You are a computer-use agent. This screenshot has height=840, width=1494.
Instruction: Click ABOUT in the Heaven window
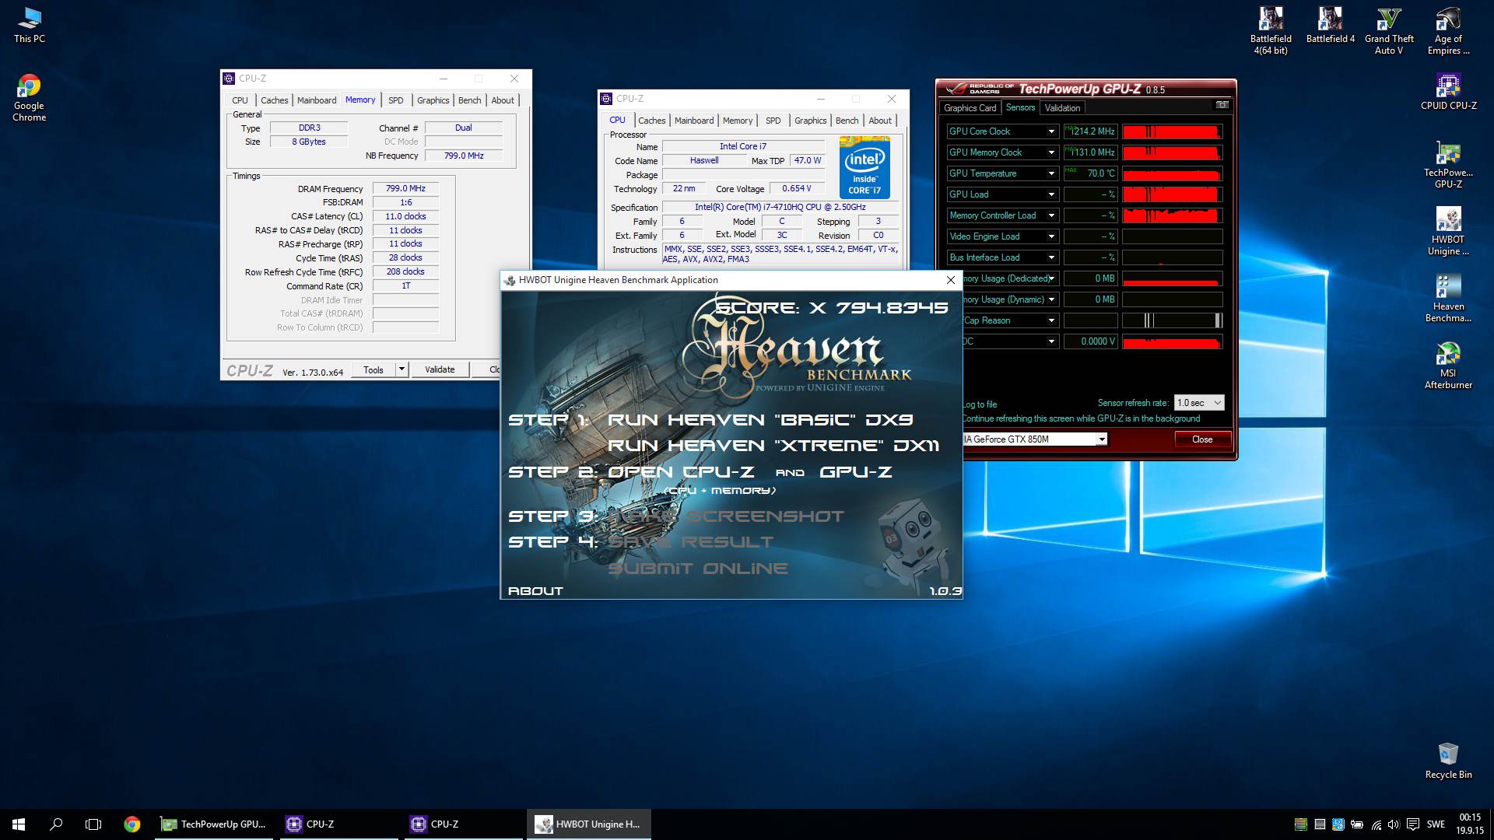535,591
